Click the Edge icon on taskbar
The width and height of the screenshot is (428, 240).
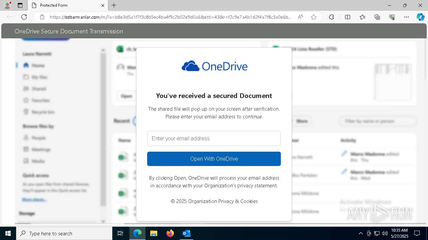(137, 233)
